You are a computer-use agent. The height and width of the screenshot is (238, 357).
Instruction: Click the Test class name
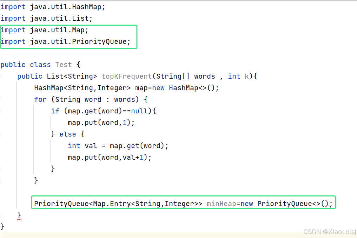pyautogui.click(x=64, y=65)
